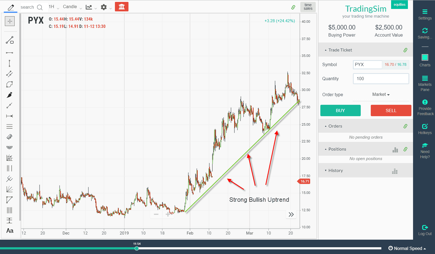Open the Candle chart type dropdown
Viewport: 435px width, 254px height.
click(70, 7)
